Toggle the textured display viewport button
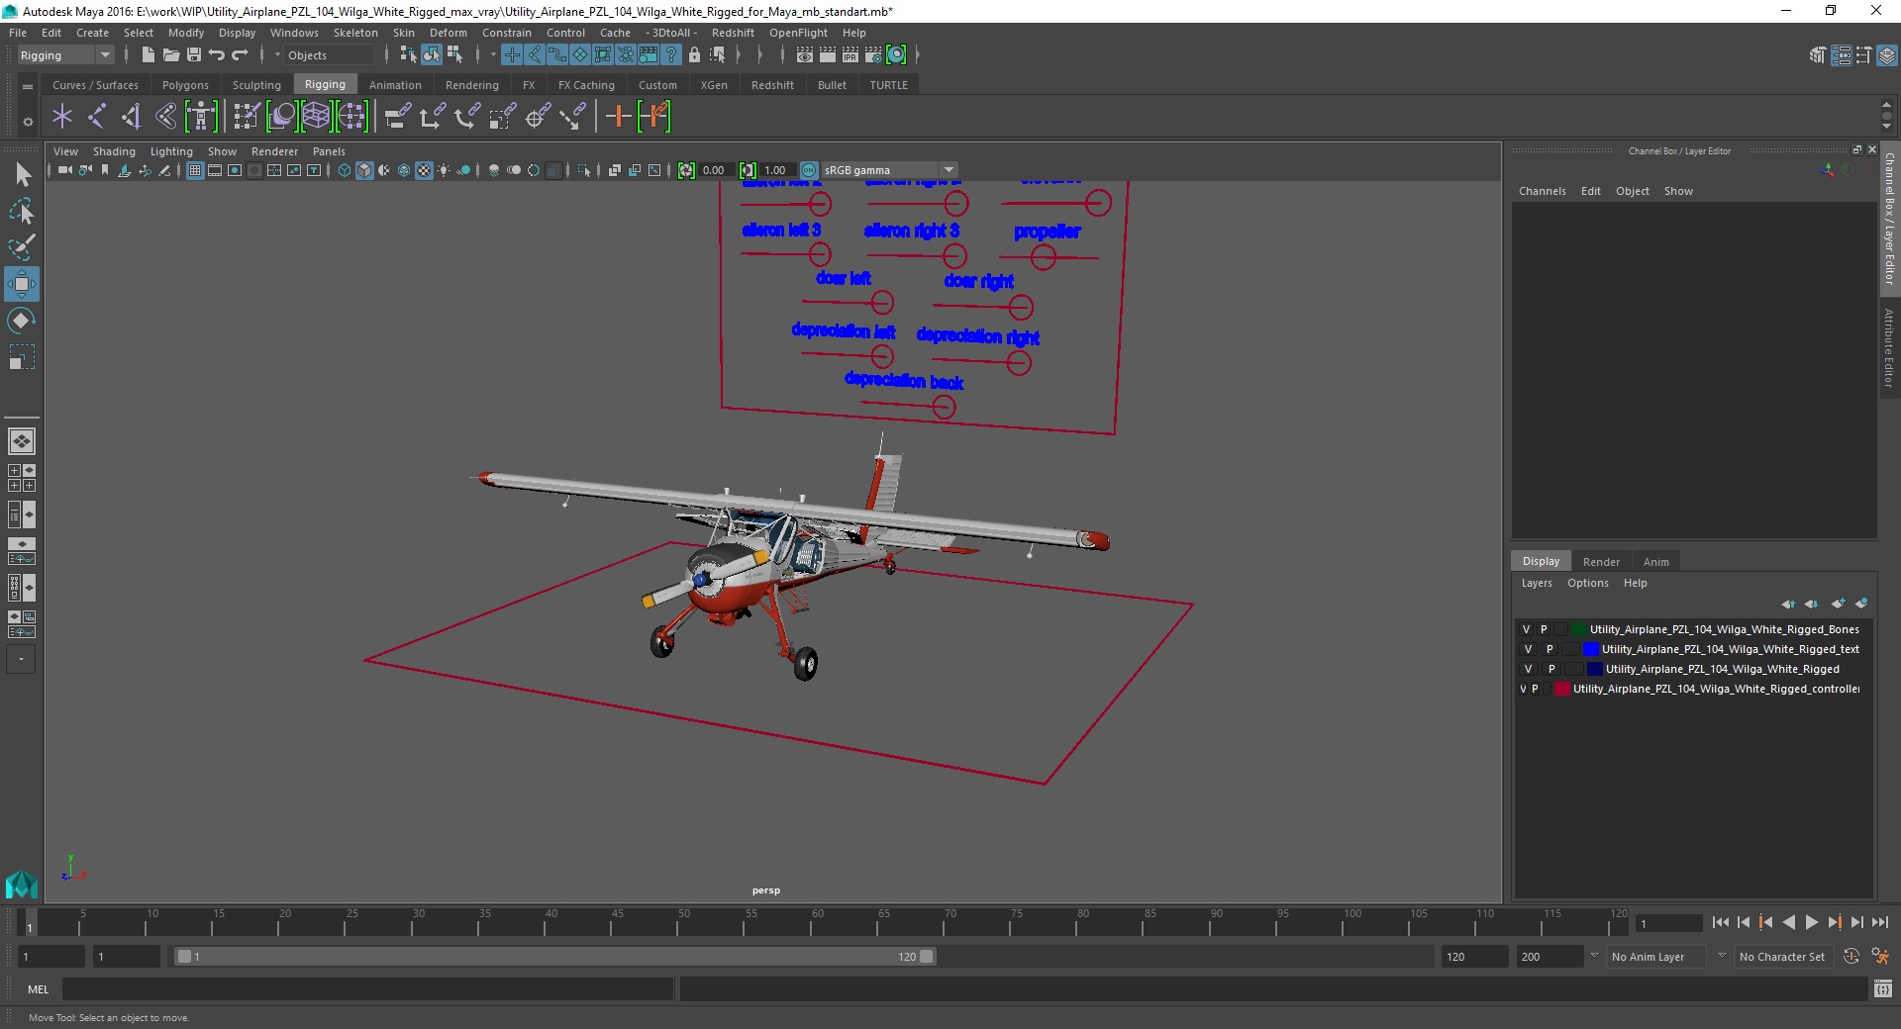This screenshot has width=1901, height=1029. click(x=424, y=170)
